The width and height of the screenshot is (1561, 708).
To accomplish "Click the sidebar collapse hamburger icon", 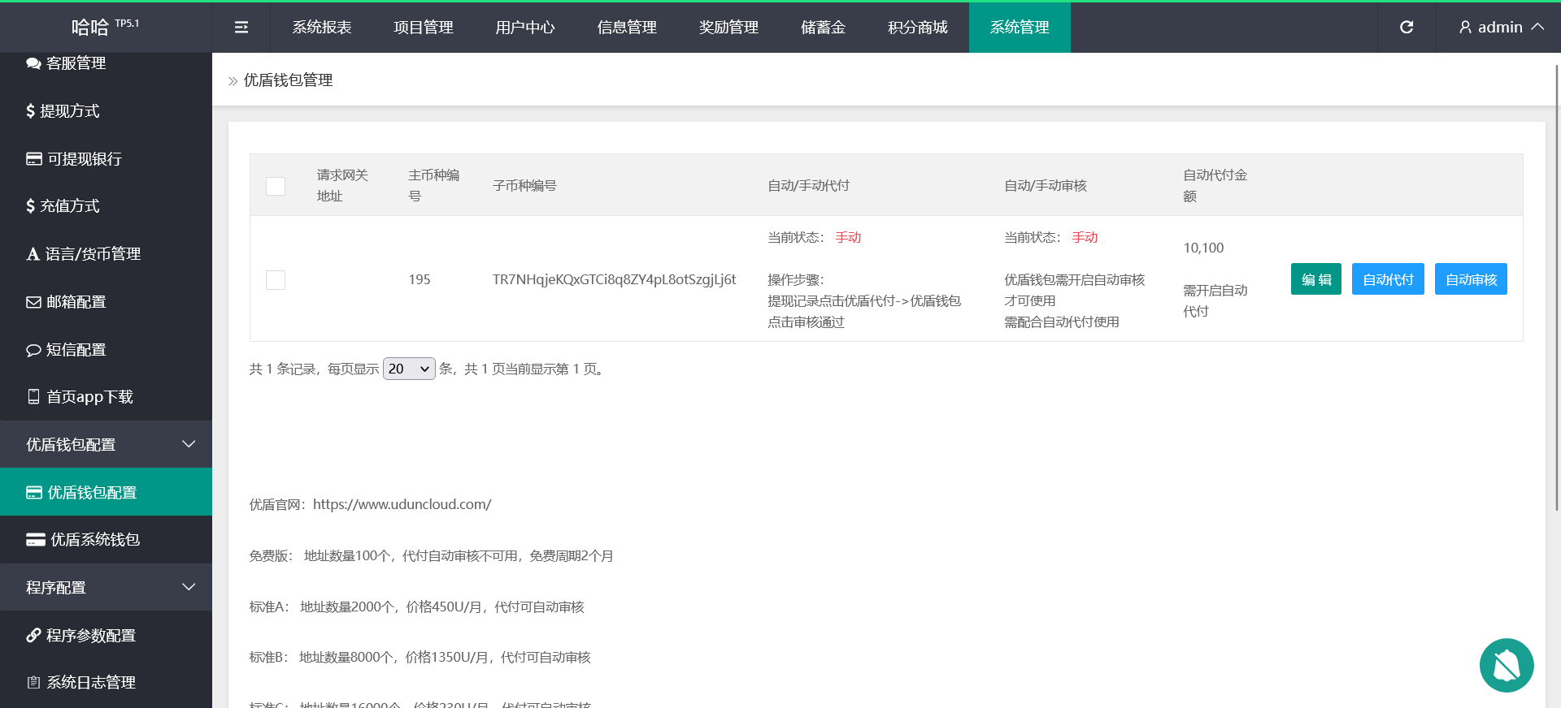I will coord(241,28).
